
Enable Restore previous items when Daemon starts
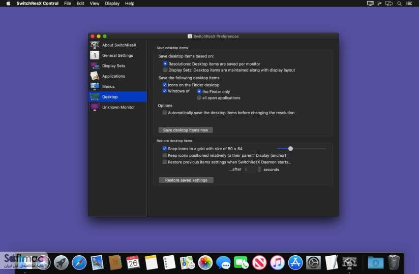coord(165,162)
